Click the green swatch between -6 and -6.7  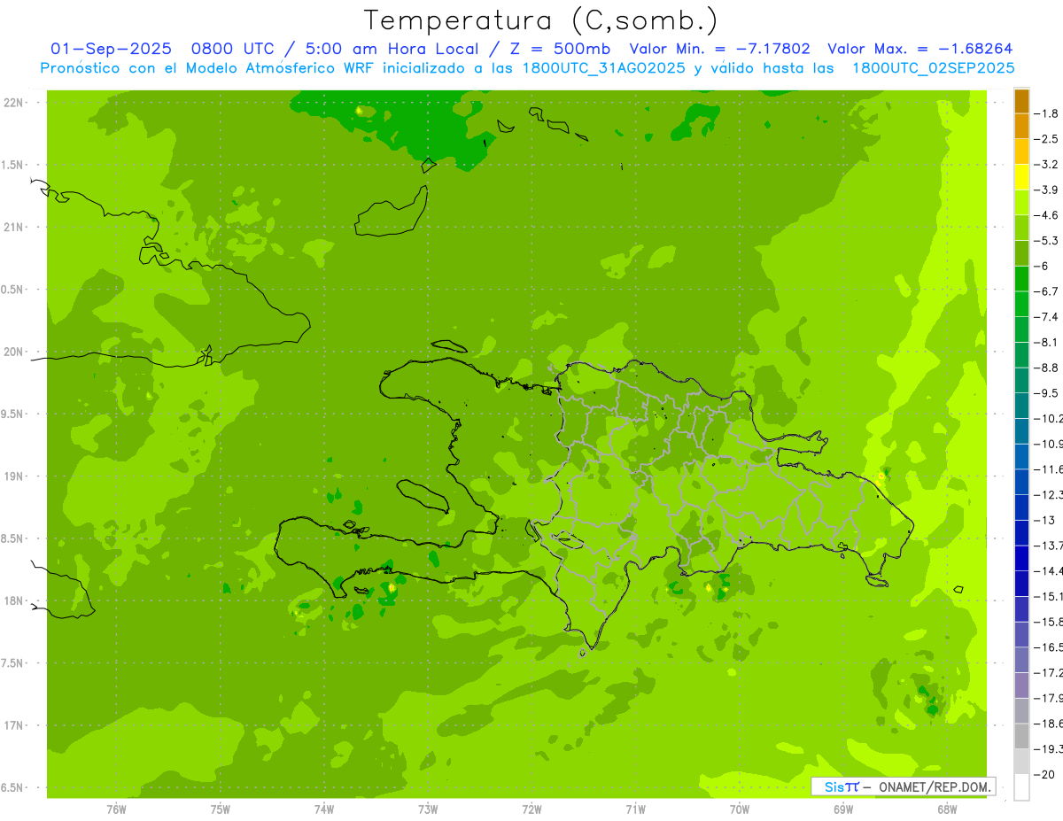tap(1022, 279)
